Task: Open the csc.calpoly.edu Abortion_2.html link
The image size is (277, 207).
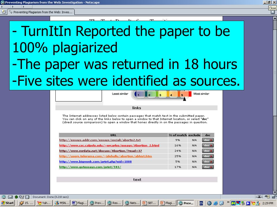Action: [x=109, y=145]
